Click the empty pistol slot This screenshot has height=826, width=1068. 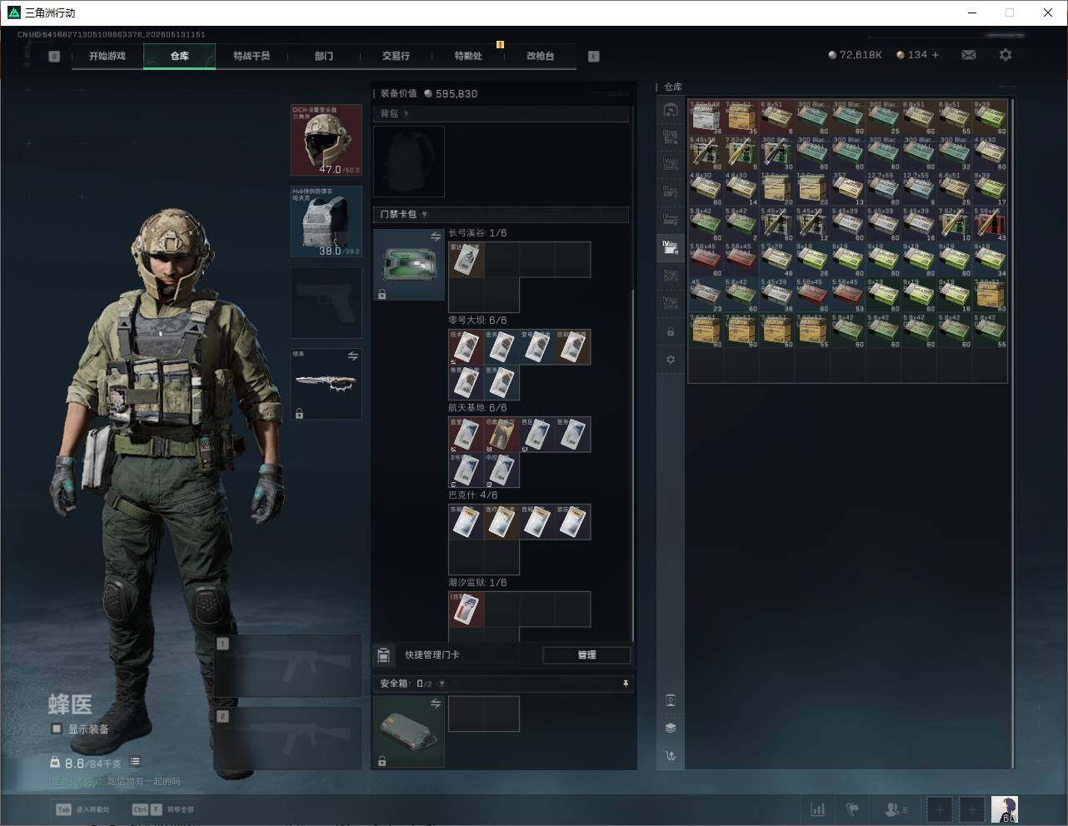[x=326, y=303]
